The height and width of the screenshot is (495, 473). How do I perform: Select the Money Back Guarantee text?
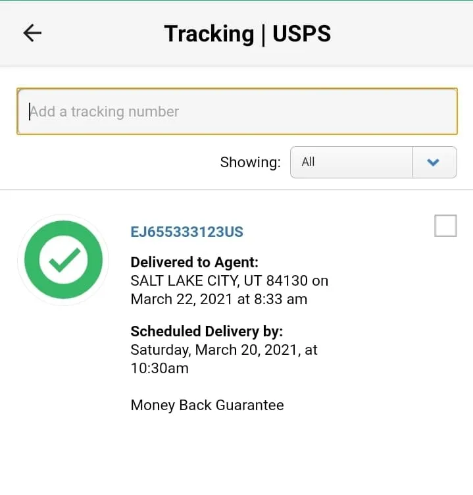click(207, 405)
